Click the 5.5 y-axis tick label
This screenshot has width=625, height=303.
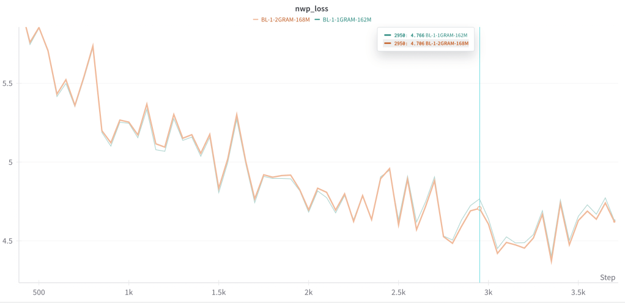7,83
